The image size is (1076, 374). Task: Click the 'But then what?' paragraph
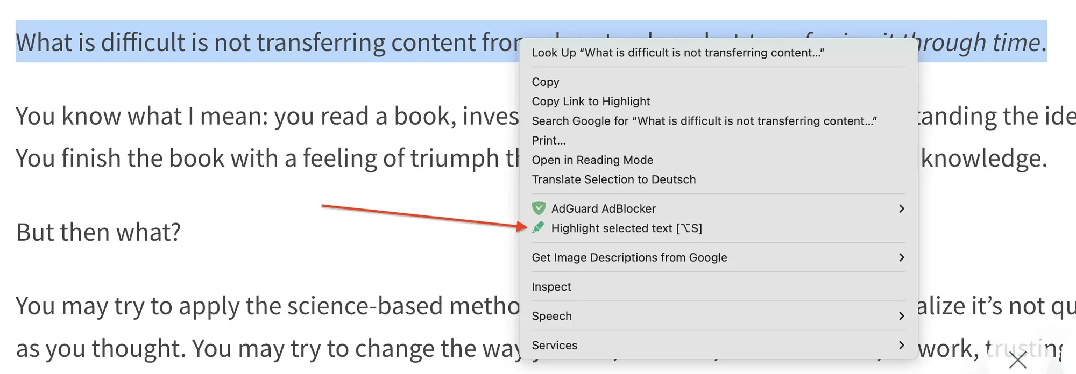tap(98, 232)
